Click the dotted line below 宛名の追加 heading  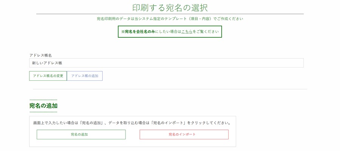coord(43,112)
